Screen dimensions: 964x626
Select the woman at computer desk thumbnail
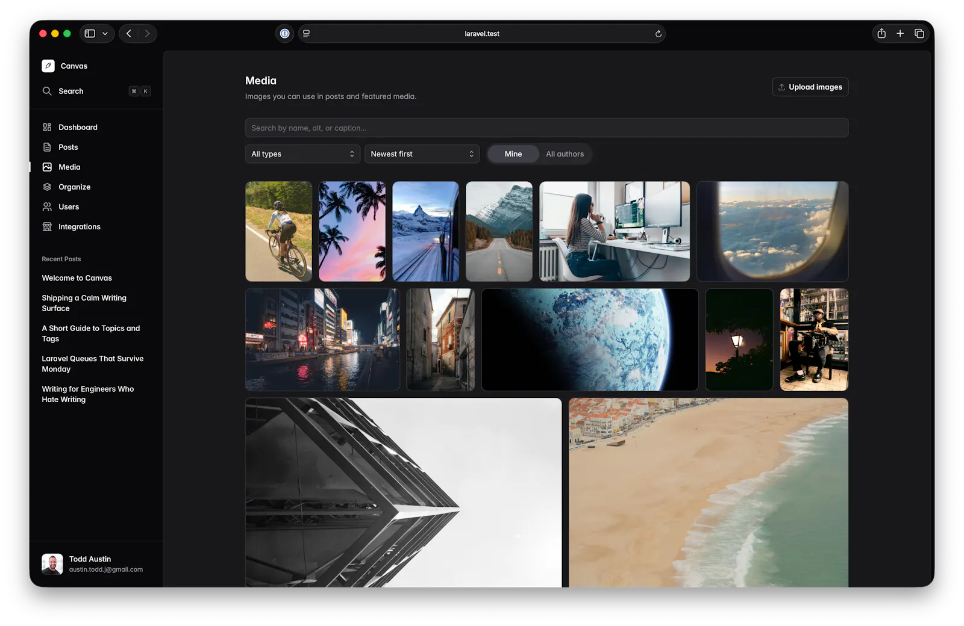click(615, 232)
